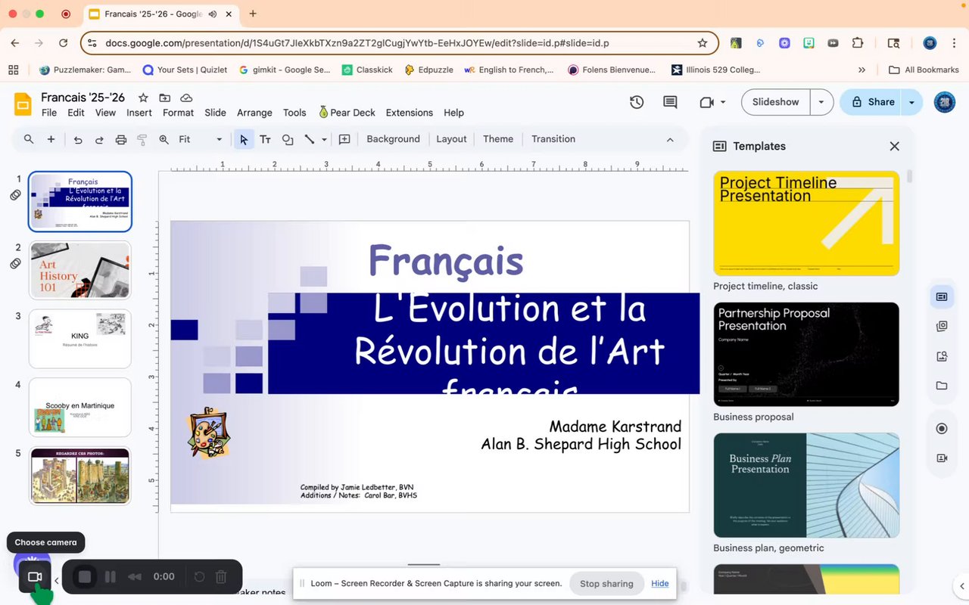
Task: Click Stop sharing in the Loom bar
Action: coord(606,584)
